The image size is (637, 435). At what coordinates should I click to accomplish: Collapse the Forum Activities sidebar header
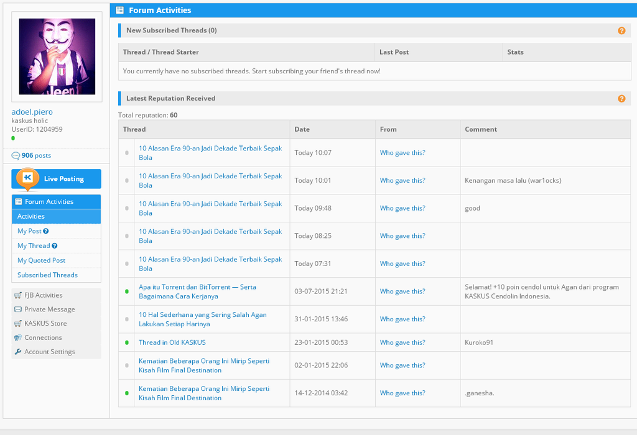click(x=56, y=202)
